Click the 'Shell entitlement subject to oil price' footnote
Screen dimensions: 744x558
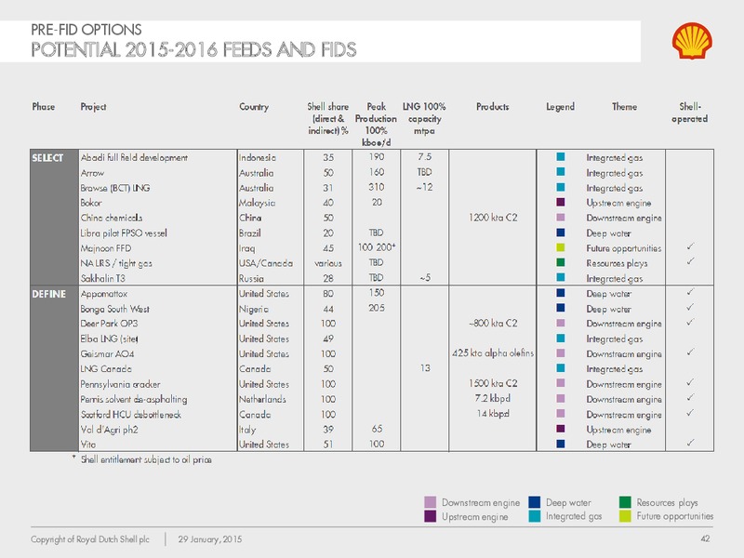[x=146, y=459]
